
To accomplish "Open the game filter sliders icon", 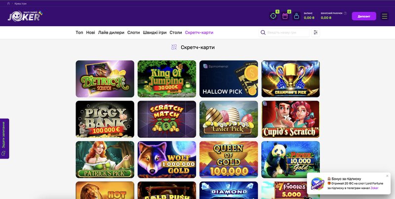I will pyautogui.click(x=316, y=33).
